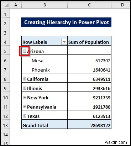Screen dimensions: 131x146
Task: Select the 'Texas' row label
Action: tap(33, 116)
